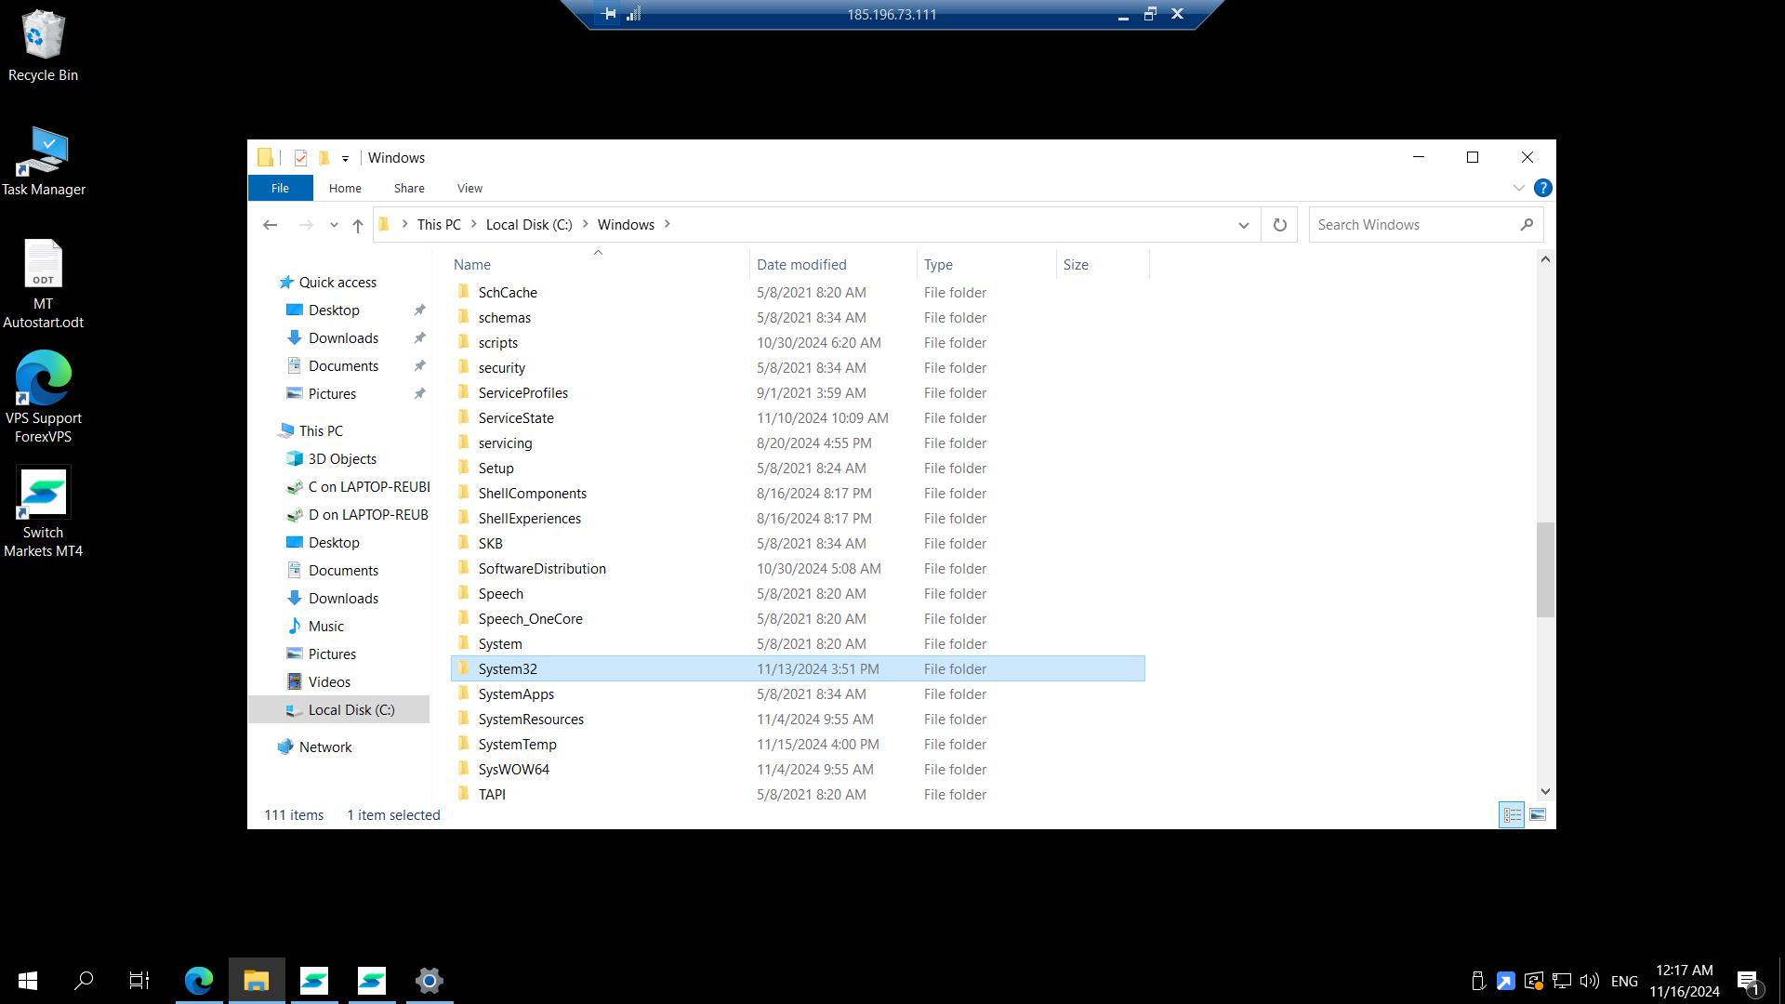
Task: Go back using the left arrow
Action: (x=271, y=225)
